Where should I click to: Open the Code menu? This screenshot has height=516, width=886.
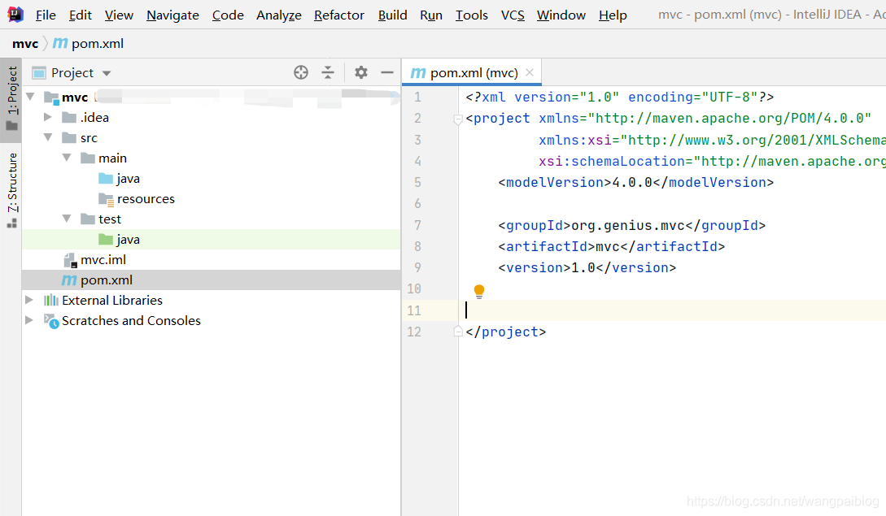[228, 15]
